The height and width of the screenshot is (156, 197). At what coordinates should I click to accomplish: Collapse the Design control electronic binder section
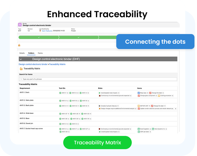pyautogui.click(x=21, y=59)
